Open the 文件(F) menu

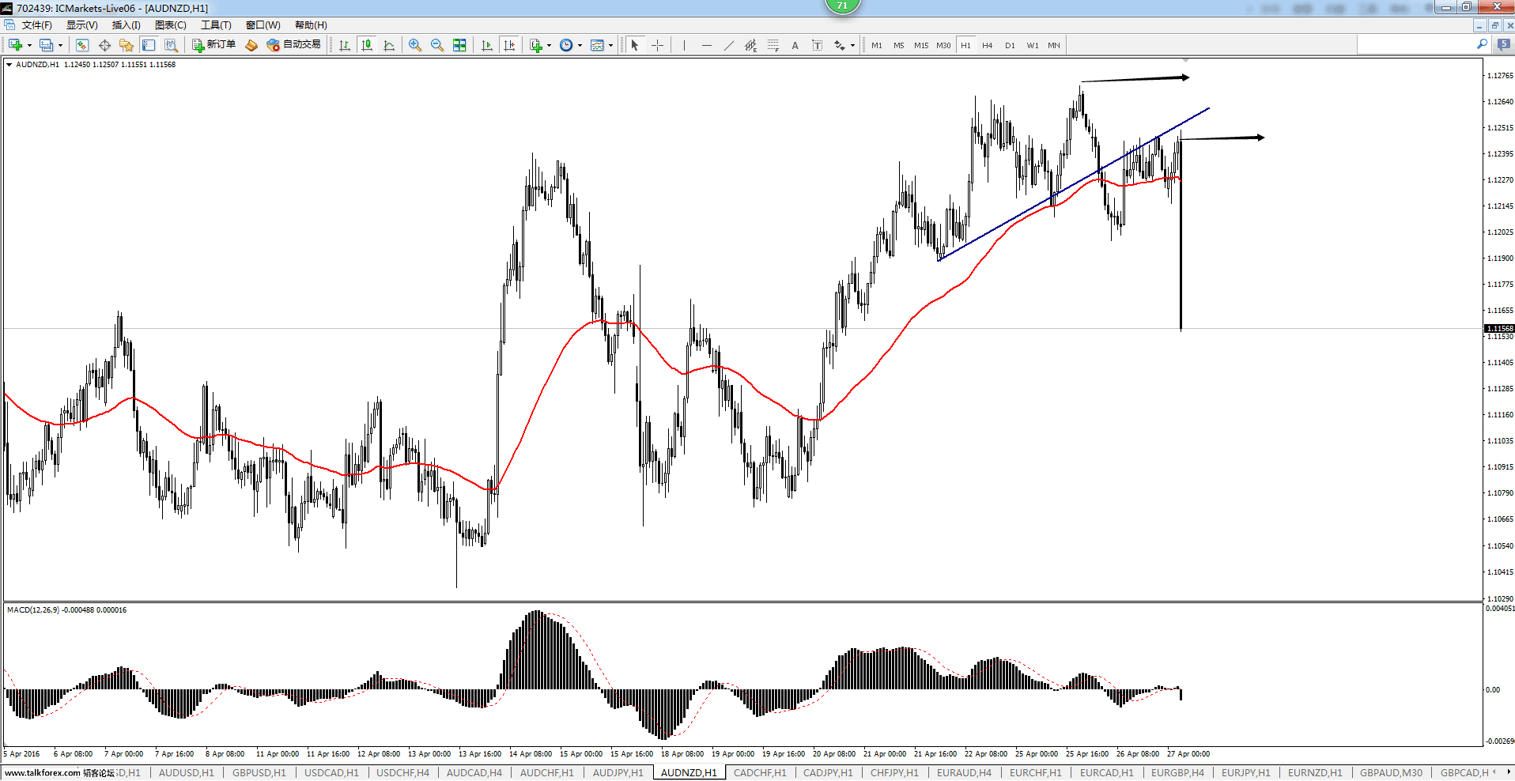point(36,25)
